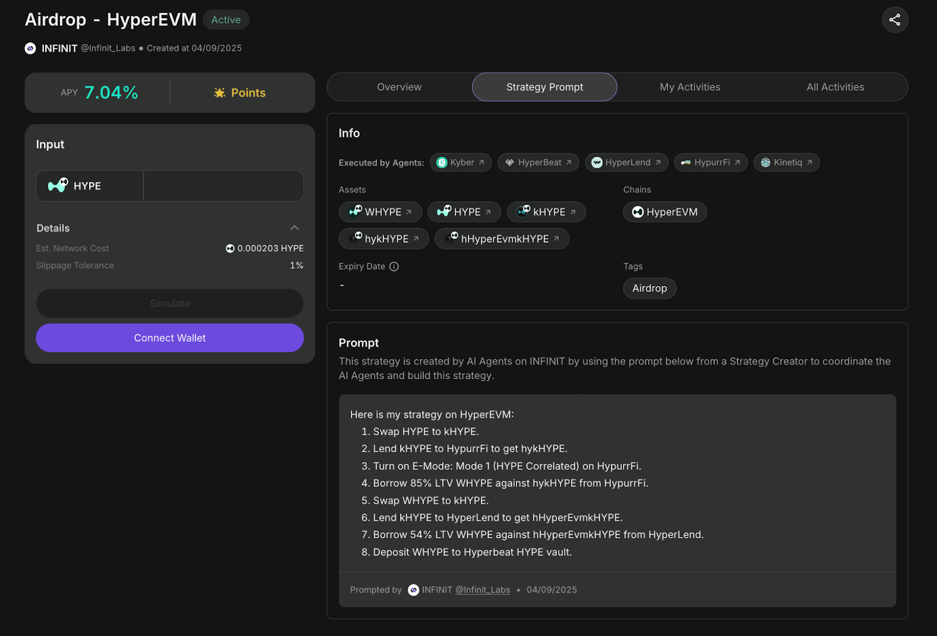This screenshot has height=636, width=937.
Task: Click the Points star icon
Action: [x=220, y=92]
